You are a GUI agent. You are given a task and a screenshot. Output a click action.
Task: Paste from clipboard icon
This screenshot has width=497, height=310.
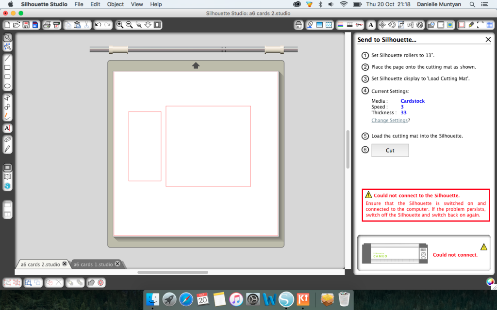(x=77, y=25)
